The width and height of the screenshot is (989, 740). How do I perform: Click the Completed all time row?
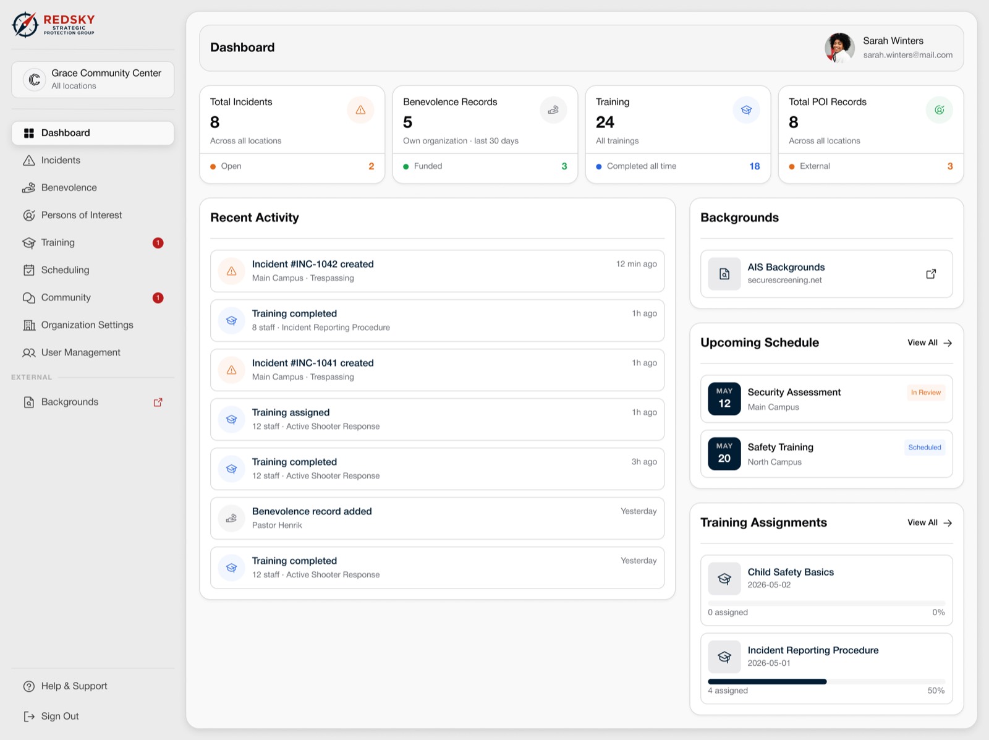(x=677, y=166)
